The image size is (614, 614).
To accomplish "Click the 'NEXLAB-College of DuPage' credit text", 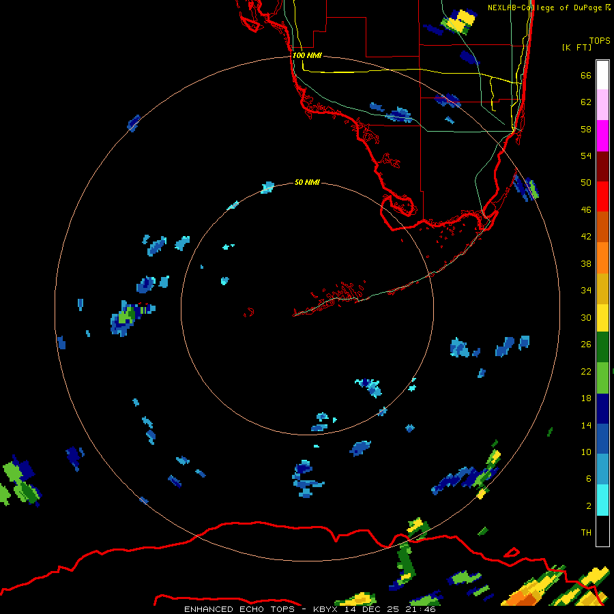I will click(x=546, y=8).
